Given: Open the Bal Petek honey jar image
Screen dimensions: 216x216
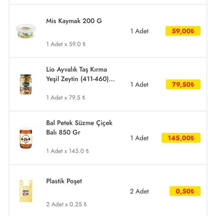Looking at the screenshot, I should pyautogui.click(x=26, y=138).
